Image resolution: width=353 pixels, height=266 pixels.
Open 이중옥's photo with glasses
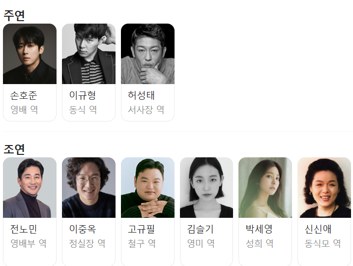click(88, 188)
